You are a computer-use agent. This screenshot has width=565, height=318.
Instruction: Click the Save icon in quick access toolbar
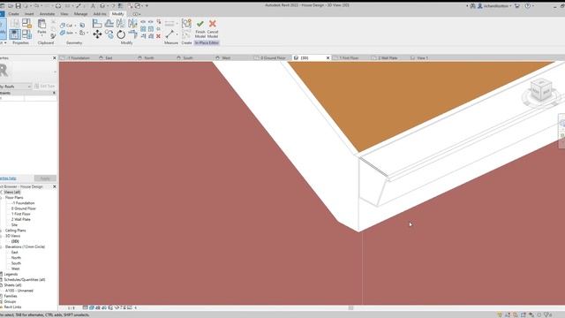coord(18,6)
